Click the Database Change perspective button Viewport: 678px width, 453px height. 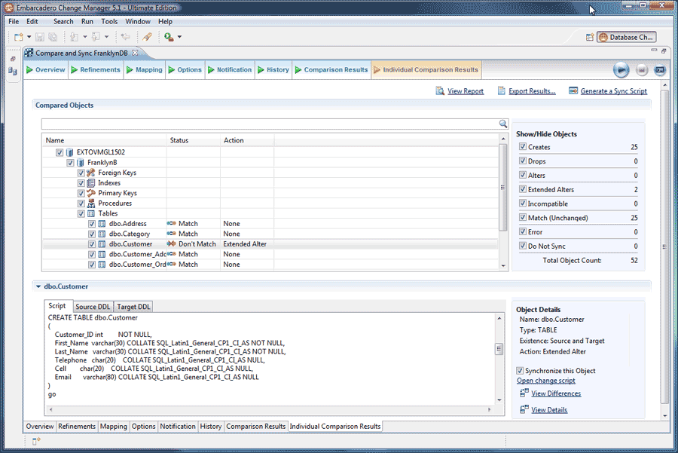click(x=627, y=37)
